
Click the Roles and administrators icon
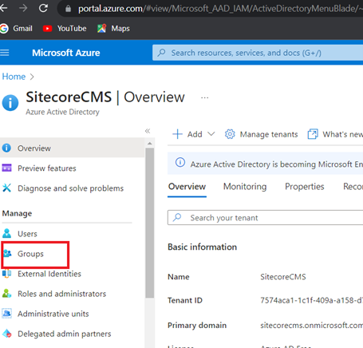(6, 294)
